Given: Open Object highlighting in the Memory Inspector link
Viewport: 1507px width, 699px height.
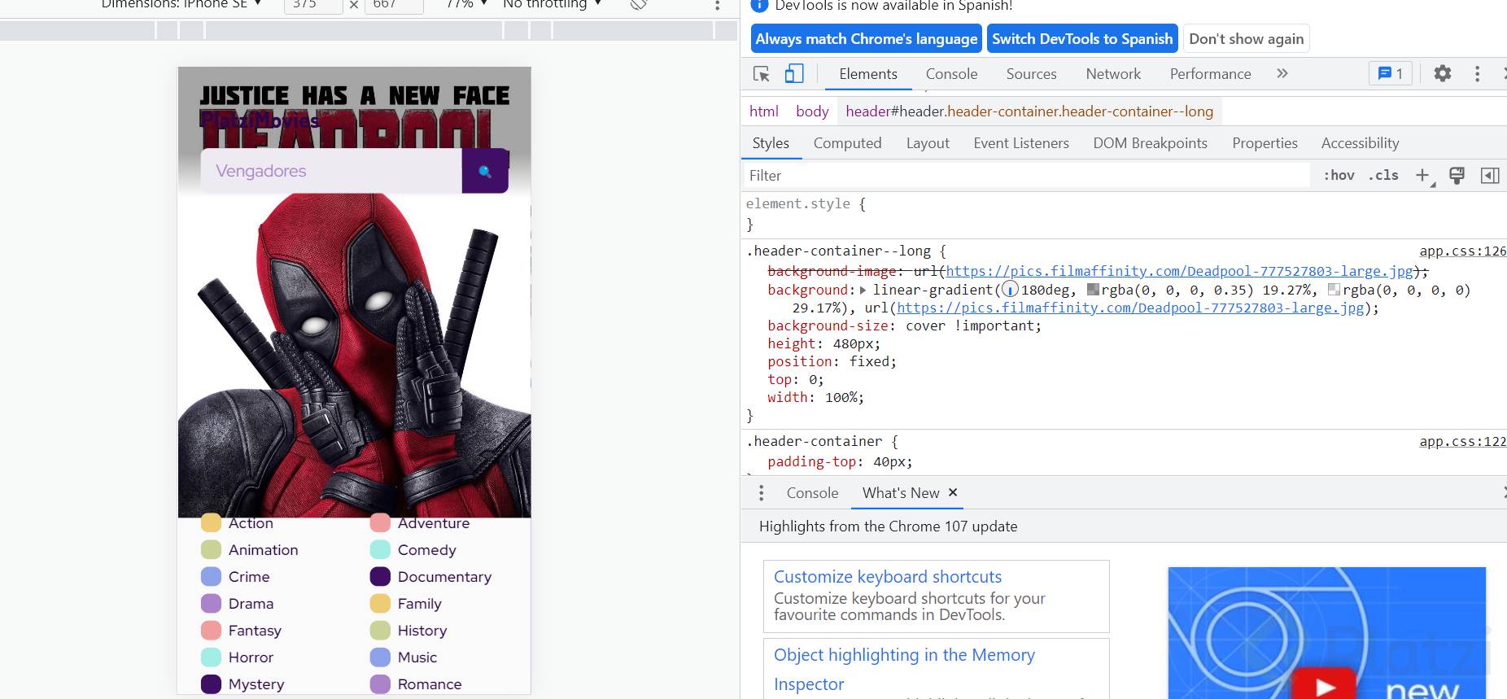Looking at the screenshot, I should coord(904,669).
